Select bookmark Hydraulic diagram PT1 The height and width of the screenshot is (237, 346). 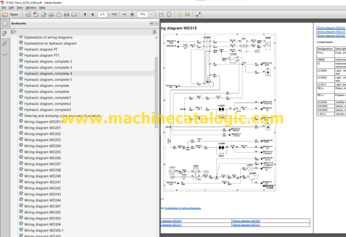(42, 55)
